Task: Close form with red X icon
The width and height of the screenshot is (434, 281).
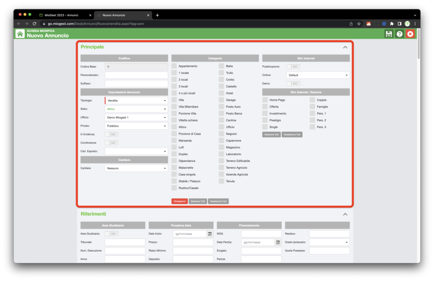Action: pos(410,34)
